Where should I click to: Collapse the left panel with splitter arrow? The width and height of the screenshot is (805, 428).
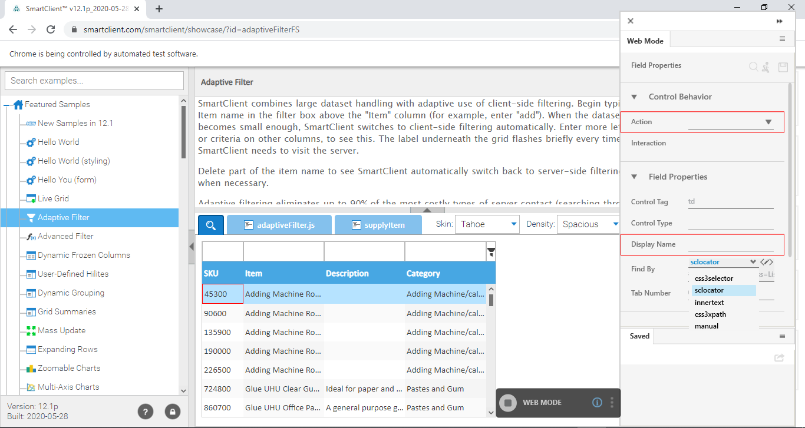191,246
